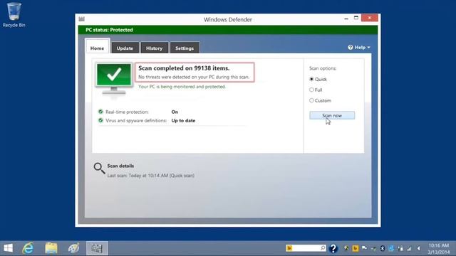Click the search magnifier in taskbar box

323,248
